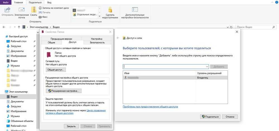Open the Центр управления сетями link

point(96,110)
